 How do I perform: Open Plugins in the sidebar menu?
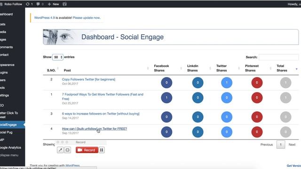tap(4, 72)
